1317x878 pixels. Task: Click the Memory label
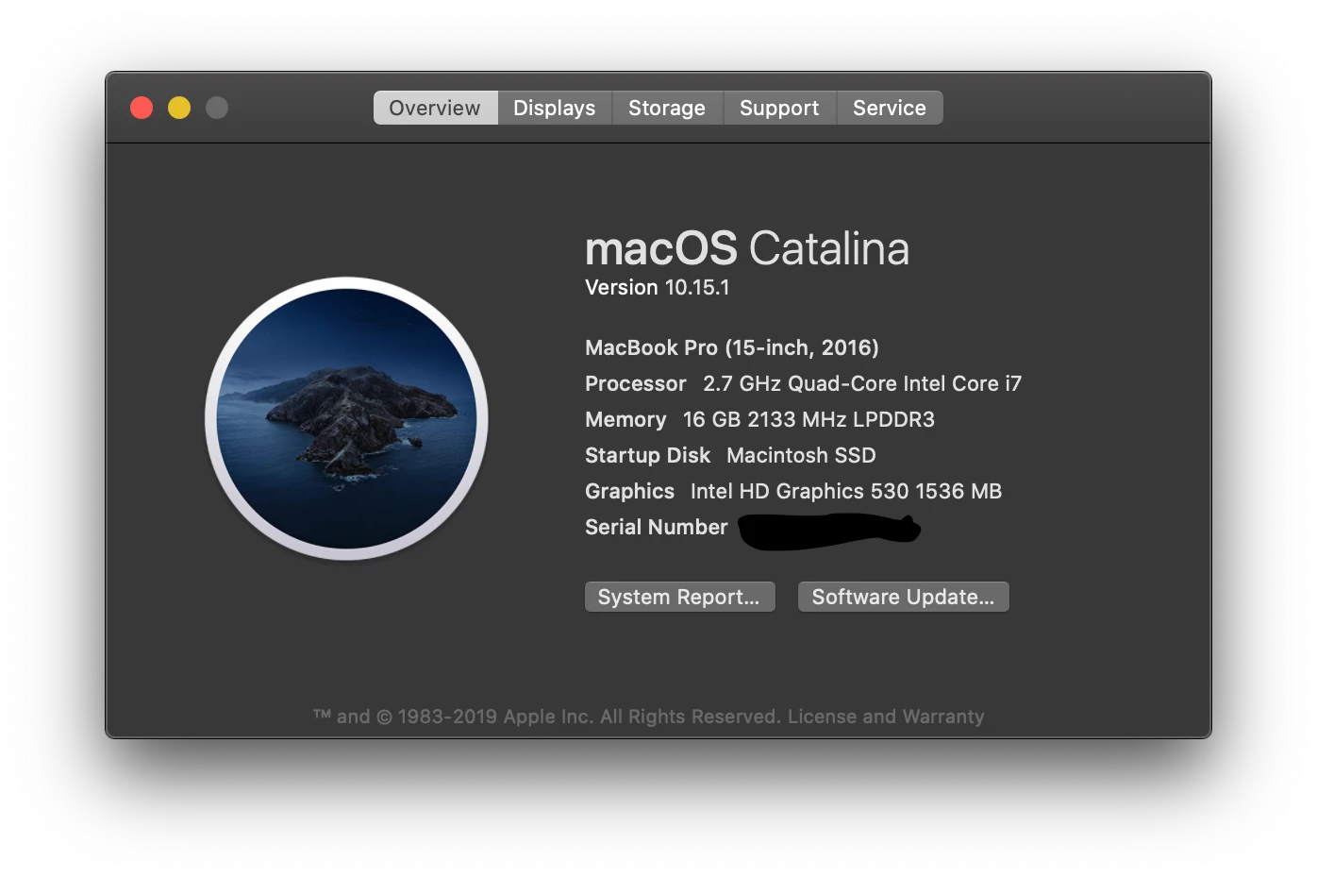tap(625, 419)
